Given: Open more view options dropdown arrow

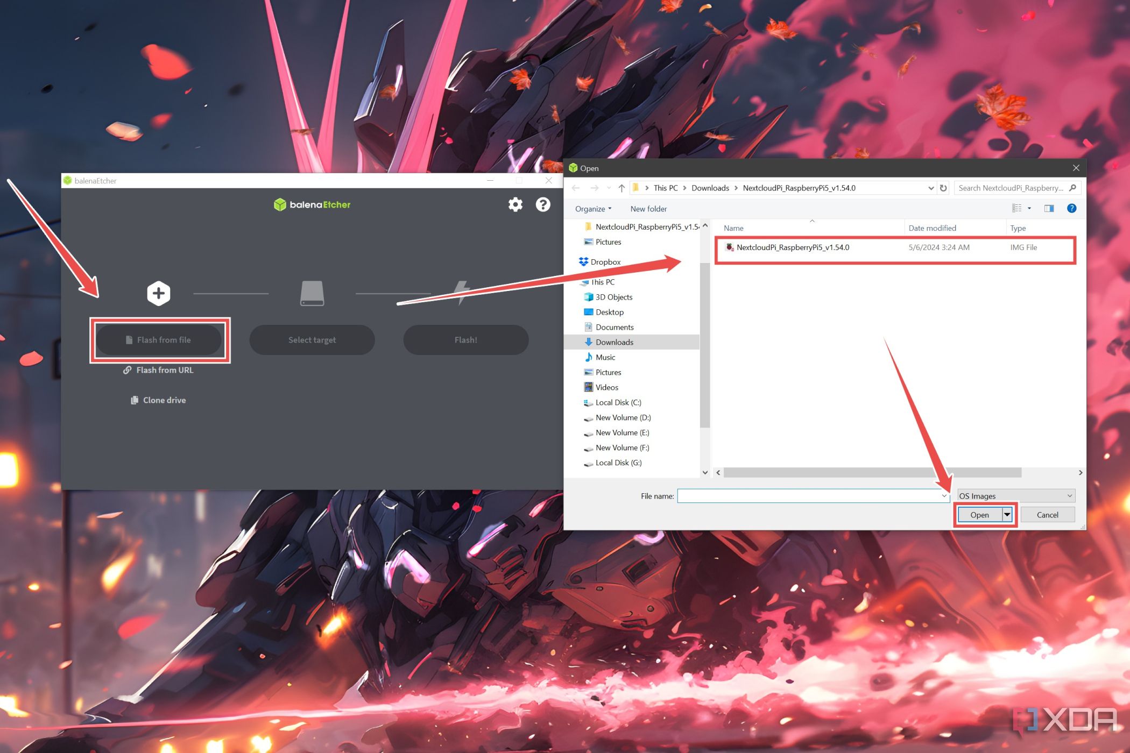Looking at the screenshot, I should pyautogui.click(x=1029, y=208).
